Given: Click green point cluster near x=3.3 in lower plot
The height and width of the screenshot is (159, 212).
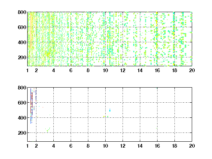Looking at the screenshot, I should 48,130.
